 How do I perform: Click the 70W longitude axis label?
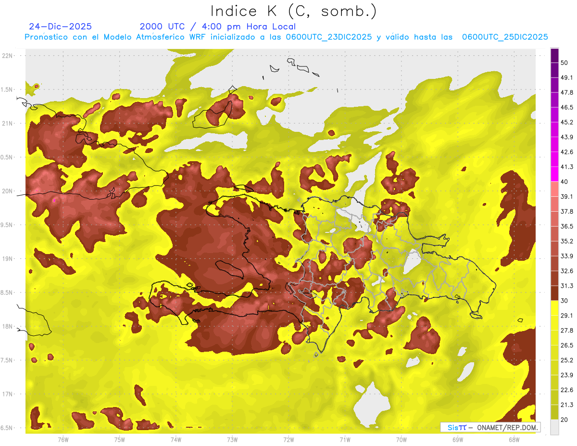click(x=401, y=439)
